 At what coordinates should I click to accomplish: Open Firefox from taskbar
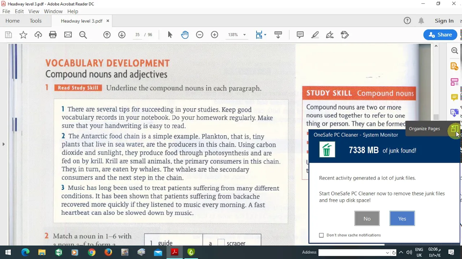pos(108,253)
